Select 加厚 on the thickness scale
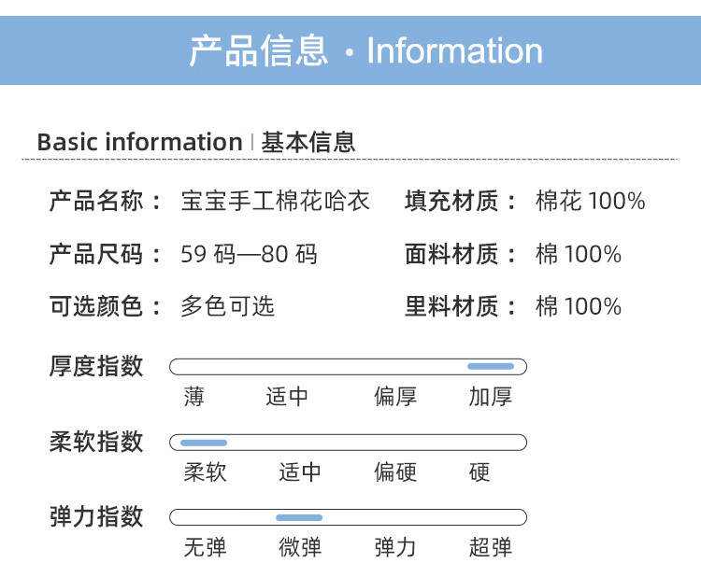The width and height of the screenshot is (701, 577). click(491, 397)
